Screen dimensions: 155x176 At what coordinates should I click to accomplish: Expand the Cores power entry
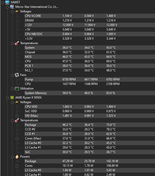17,166
